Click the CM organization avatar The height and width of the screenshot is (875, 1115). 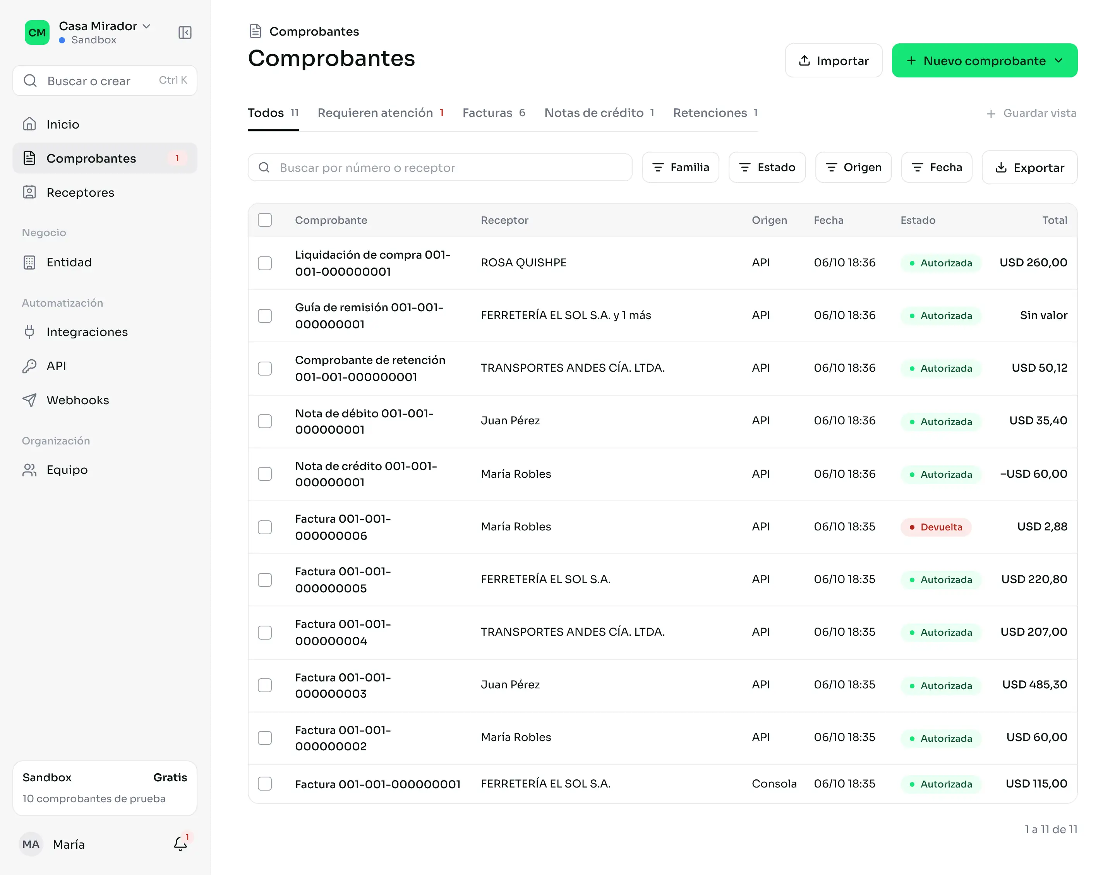(x=37, y=33)
